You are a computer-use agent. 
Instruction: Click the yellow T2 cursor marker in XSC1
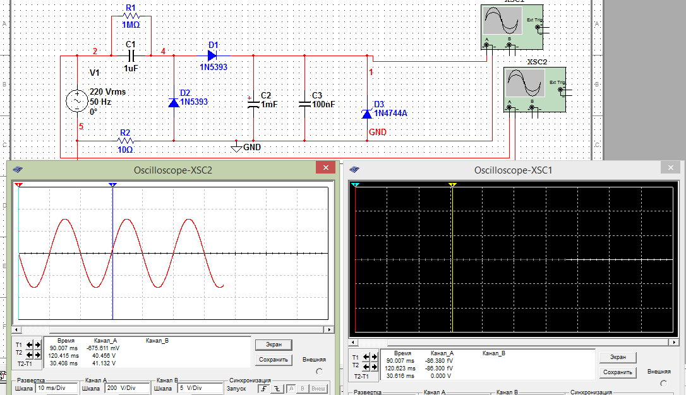452,186
